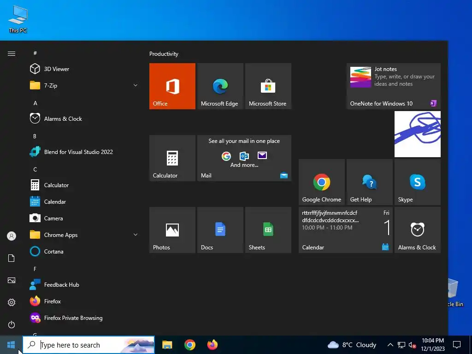Open the notification Action Center

[x=457, y=345]
